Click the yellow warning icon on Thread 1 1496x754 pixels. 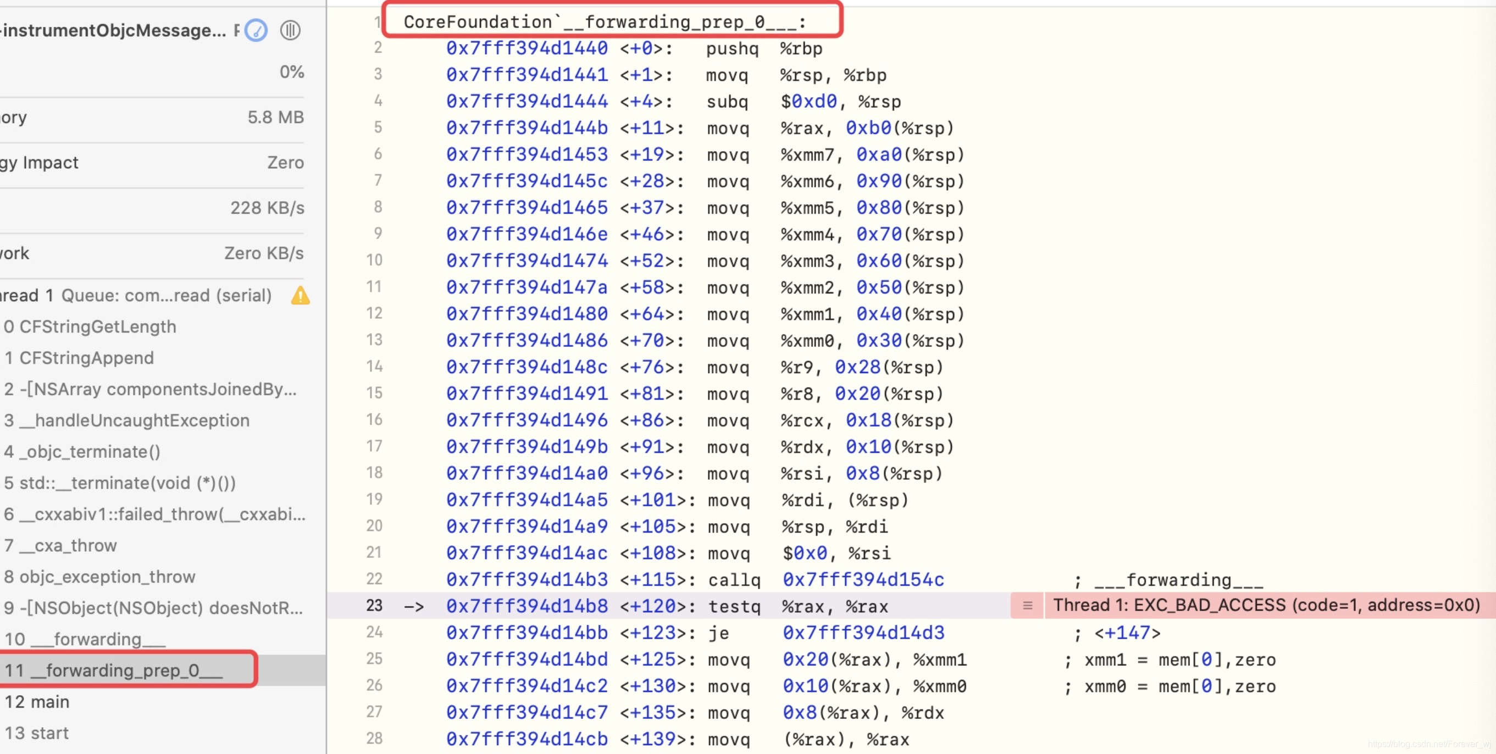point(300,295)
